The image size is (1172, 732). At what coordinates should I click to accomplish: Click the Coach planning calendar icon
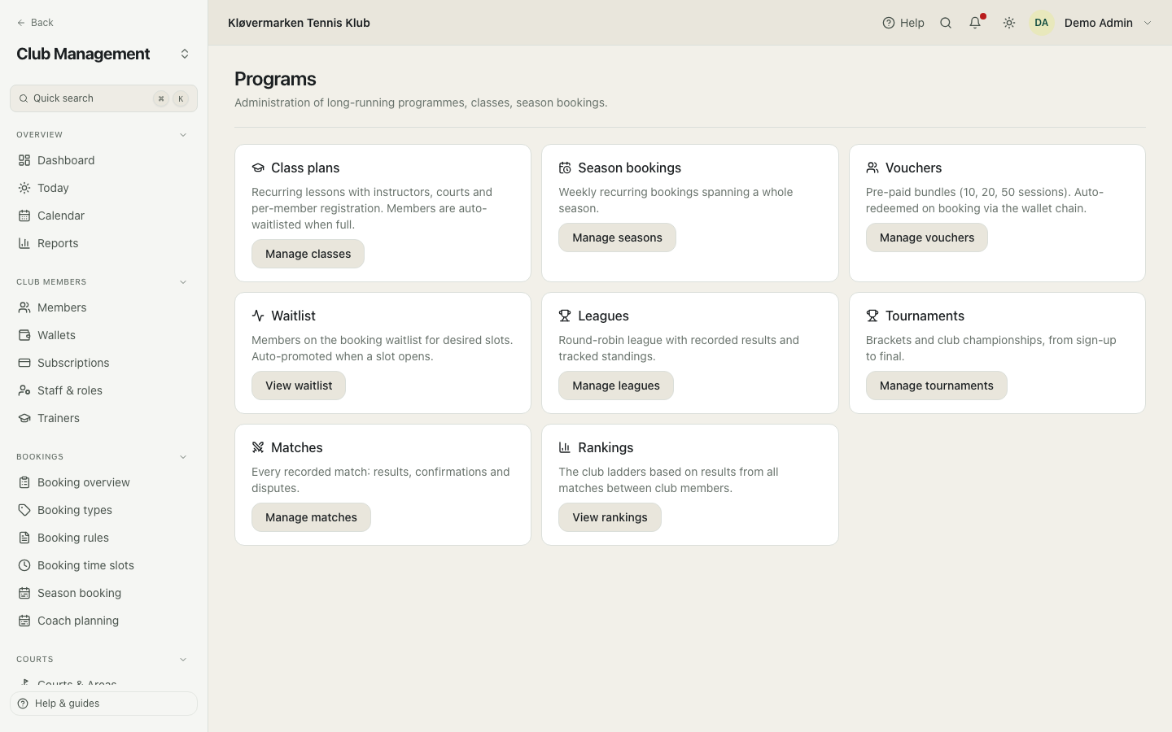24,621
